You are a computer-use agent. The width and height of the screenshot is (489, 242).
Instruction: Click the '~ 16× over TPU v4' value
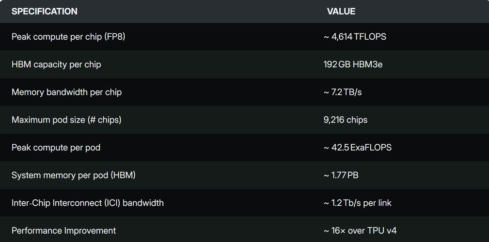360,230
